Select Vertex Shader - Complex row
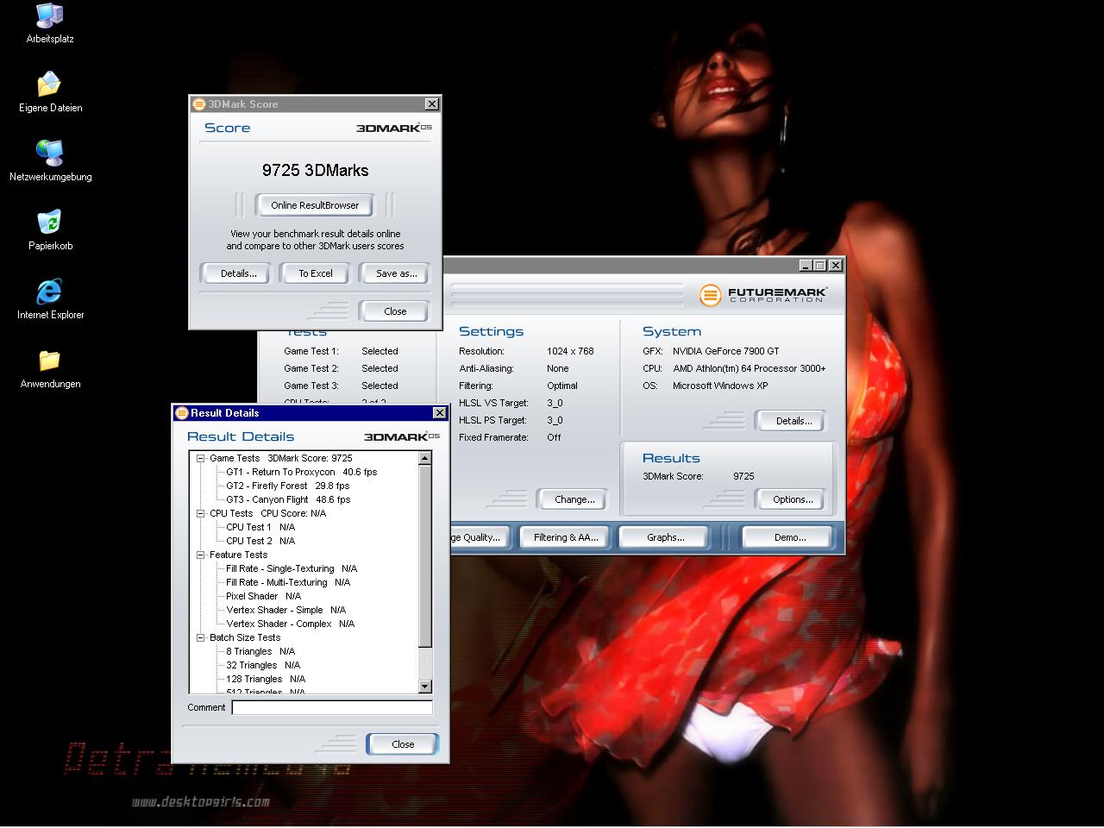The height and width of the screenshot is (828, 1104). click(290, 624)
